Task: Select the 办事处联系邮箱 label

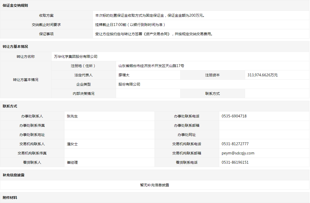Action: click(187, 125)
